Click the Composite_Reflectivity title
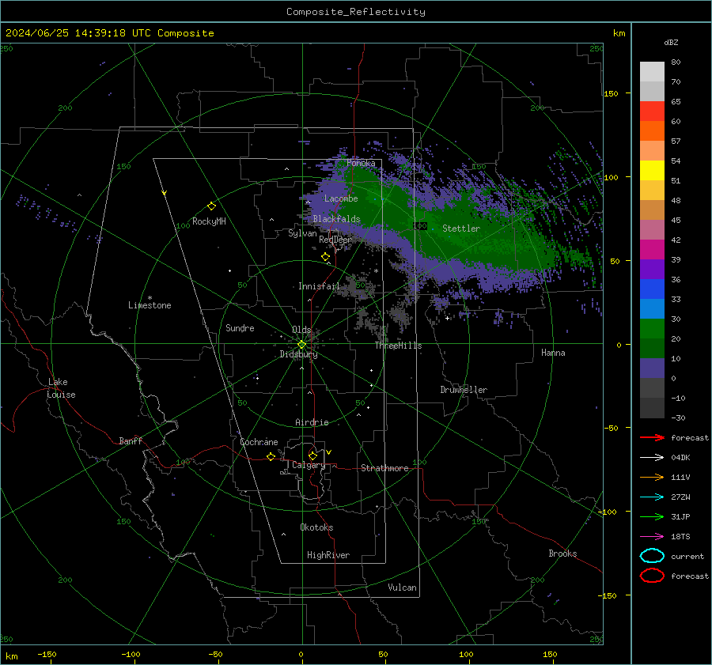The image size is (712, 665). [356, 12]
